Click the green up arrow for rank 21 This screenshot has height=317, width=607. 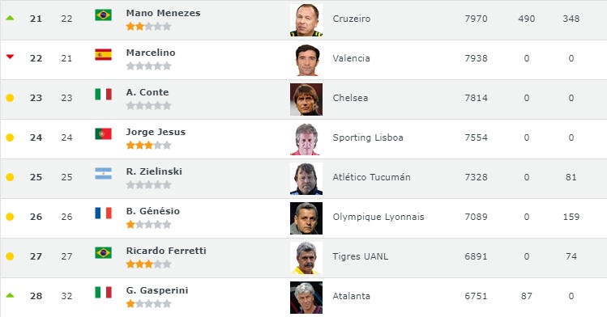[x=10, y=18]
